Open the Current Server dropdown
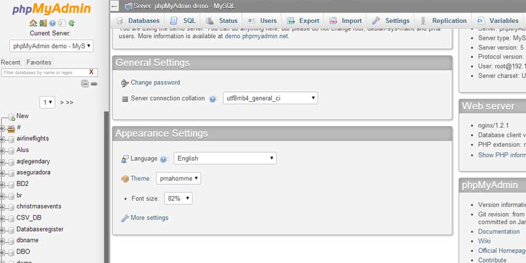Viewport: 526px width, 263px height. coord(51,46)
